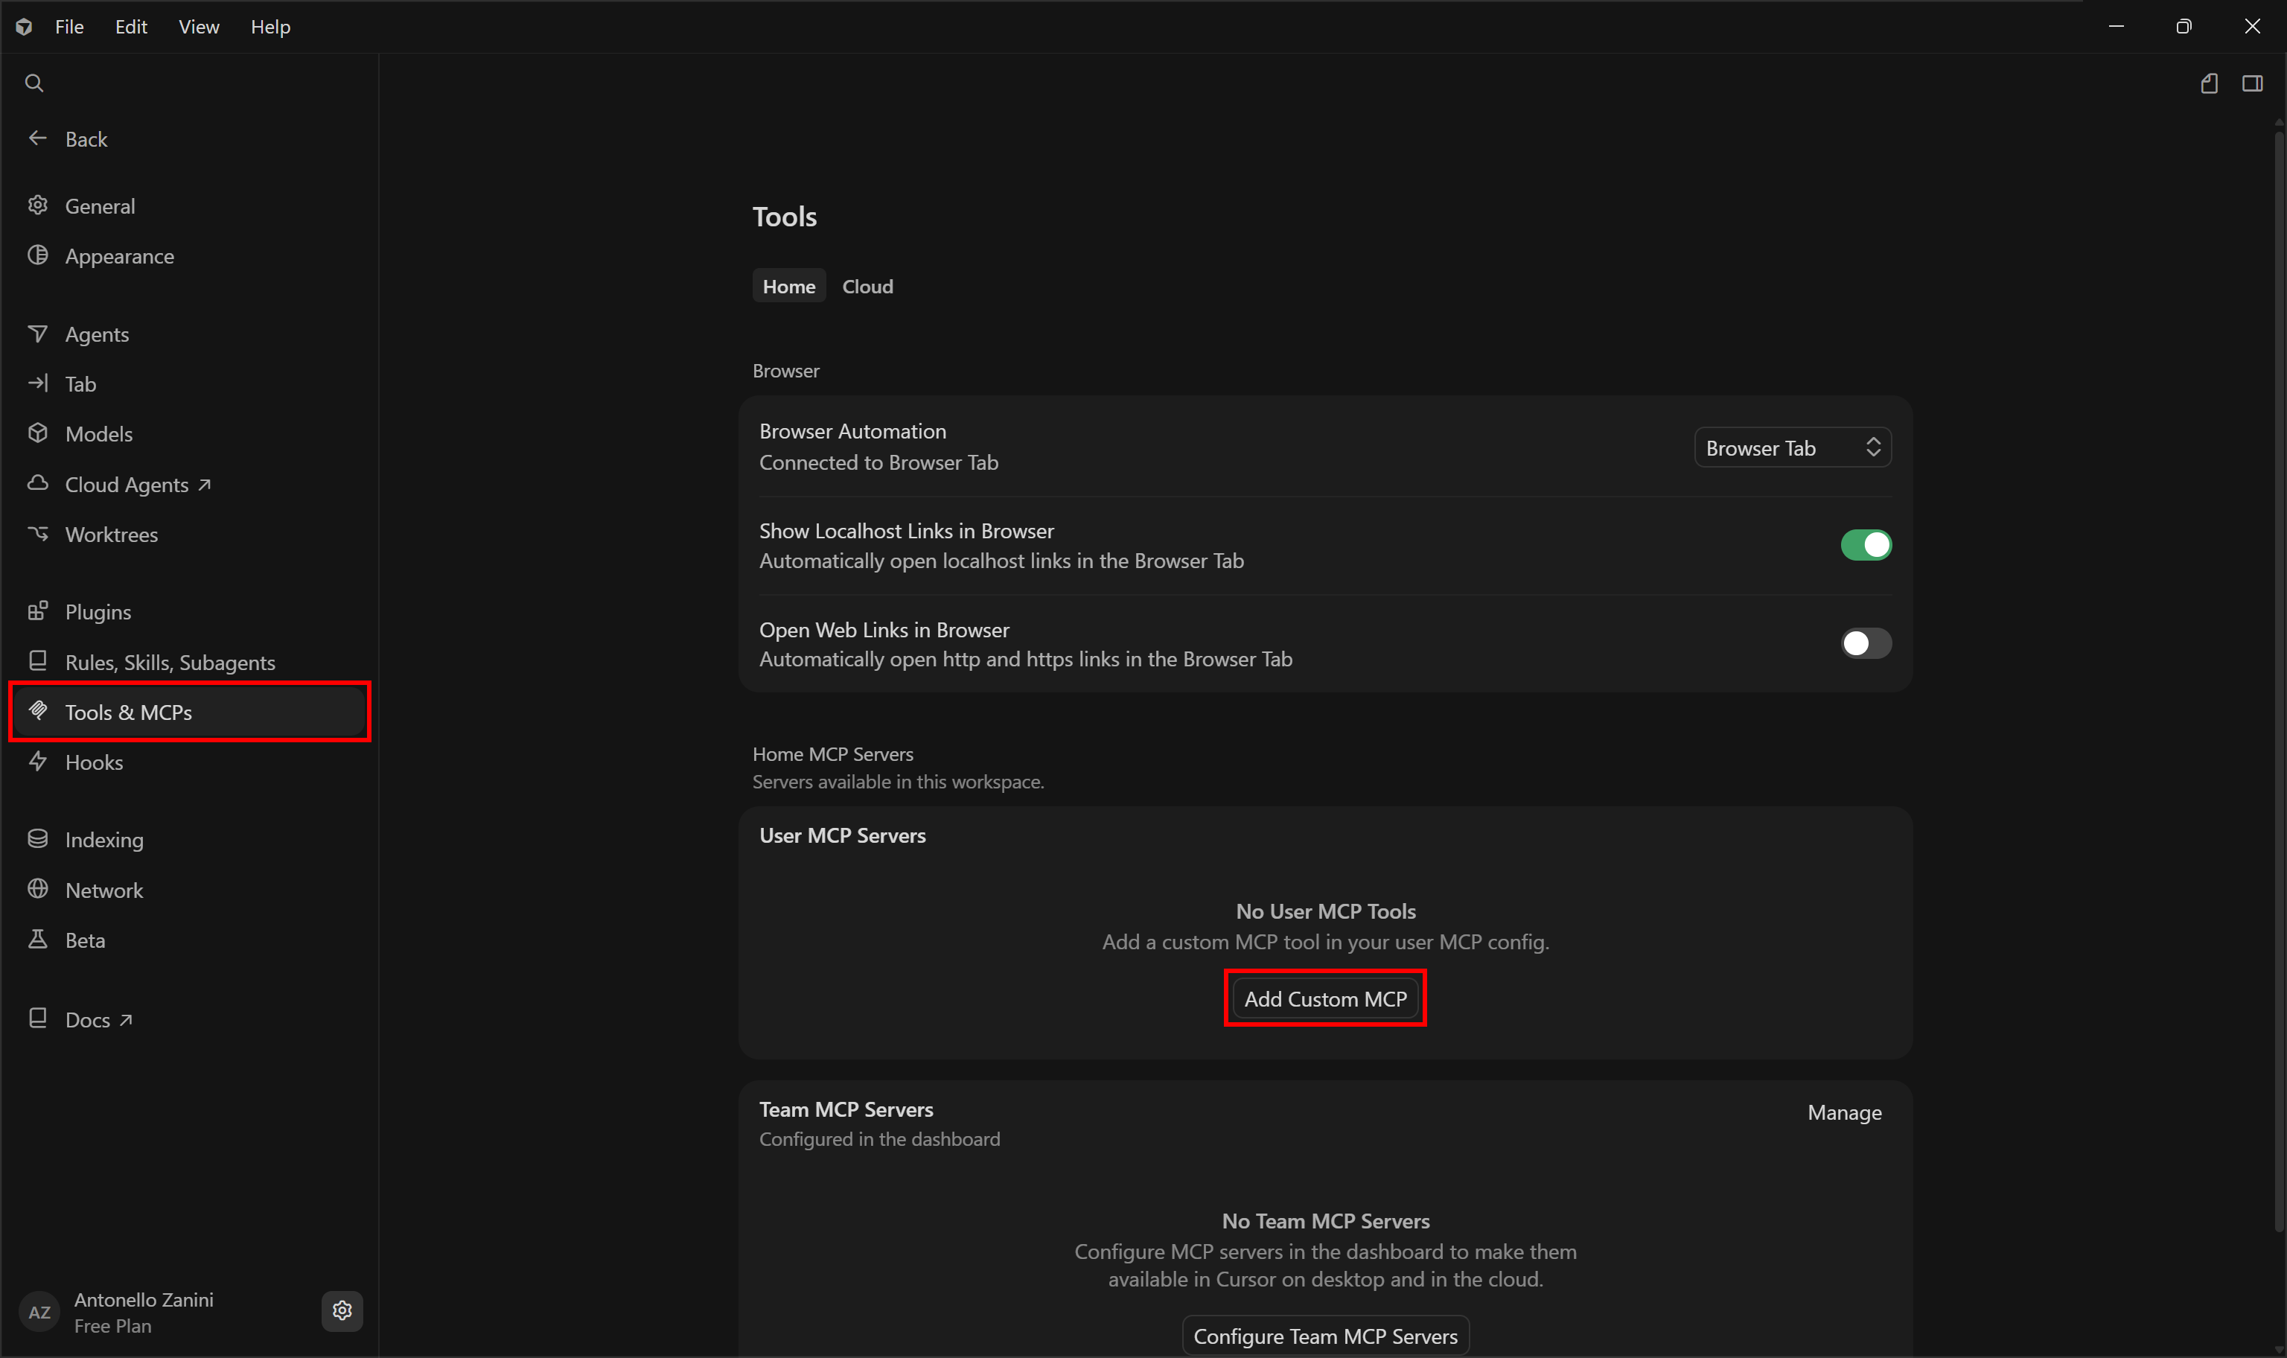Image resolution: width=2287 pixels, height=1358 pixels.
Task: Click the Antonello Zanini account name
Action: pos(144,1299)
